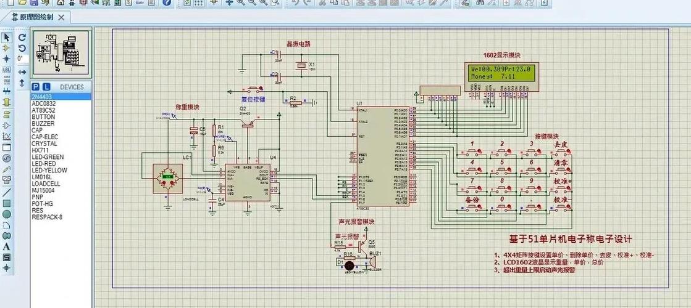691x308 pixels.
Task: Open the Help question mark icon
Action: click(166, 2)
